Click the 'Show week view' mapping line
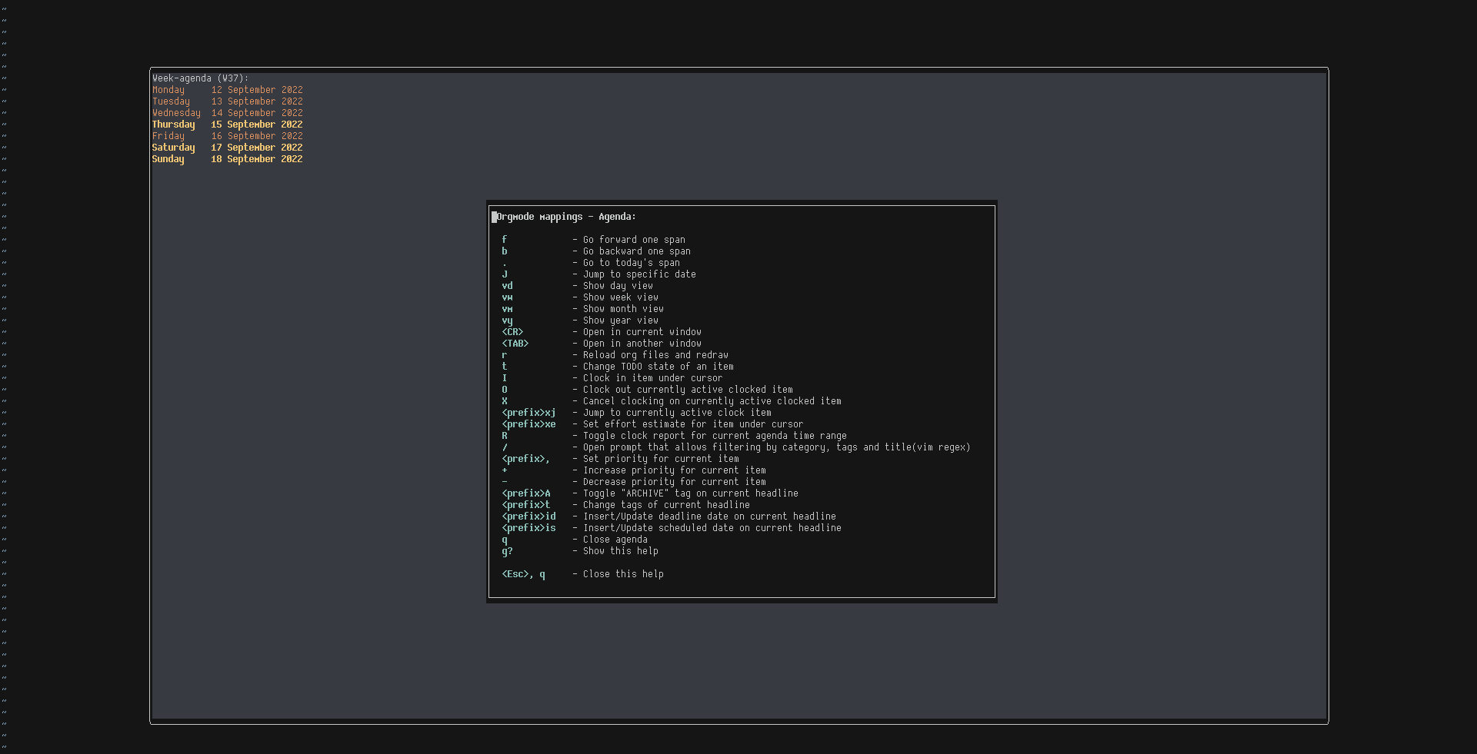This screenshot has height=754, width=1477. [580, 297]
